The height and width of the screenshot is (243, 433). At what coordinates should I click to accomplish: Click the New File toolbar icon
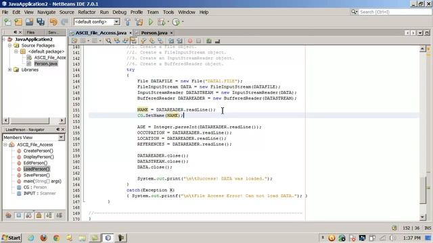pyautogui.click(x=7, y=22)
